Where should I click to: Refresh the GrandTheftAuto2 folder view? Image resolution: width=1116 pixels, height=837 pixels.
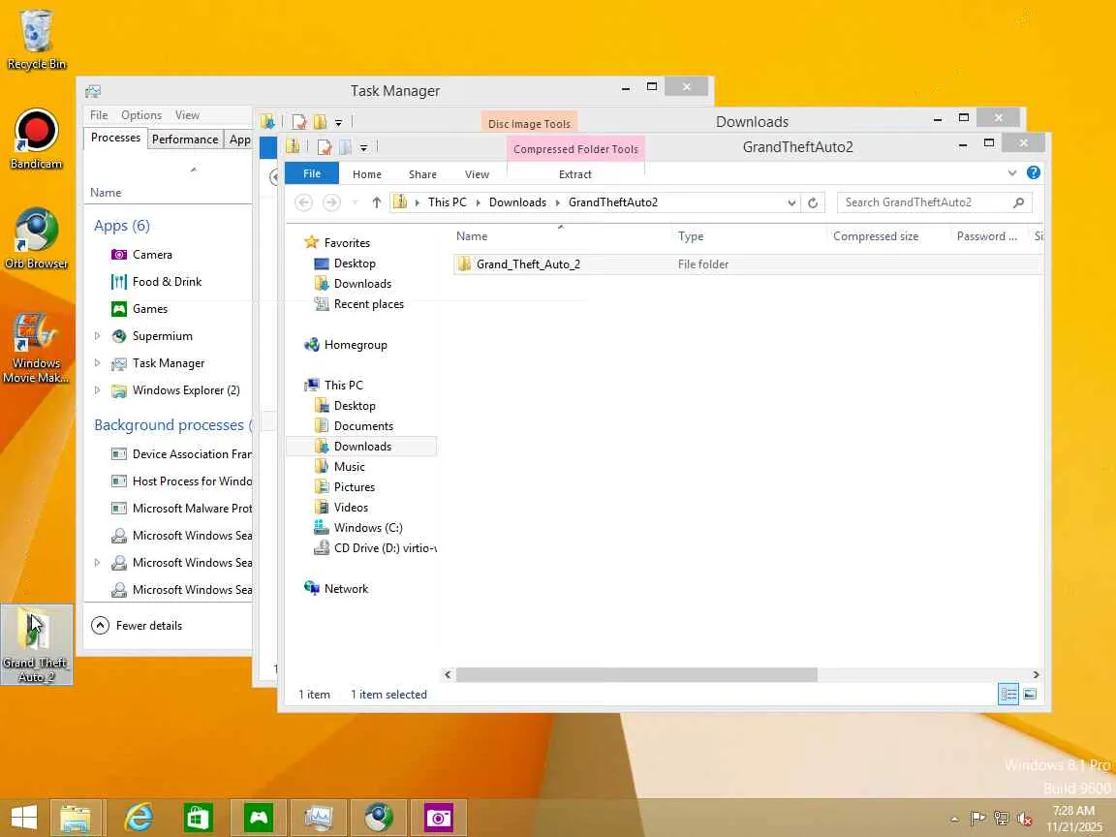[x=813, y=202]
